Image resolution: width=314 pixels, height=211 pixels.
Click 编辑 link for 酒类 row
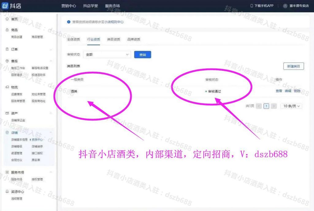coord(288,91)
